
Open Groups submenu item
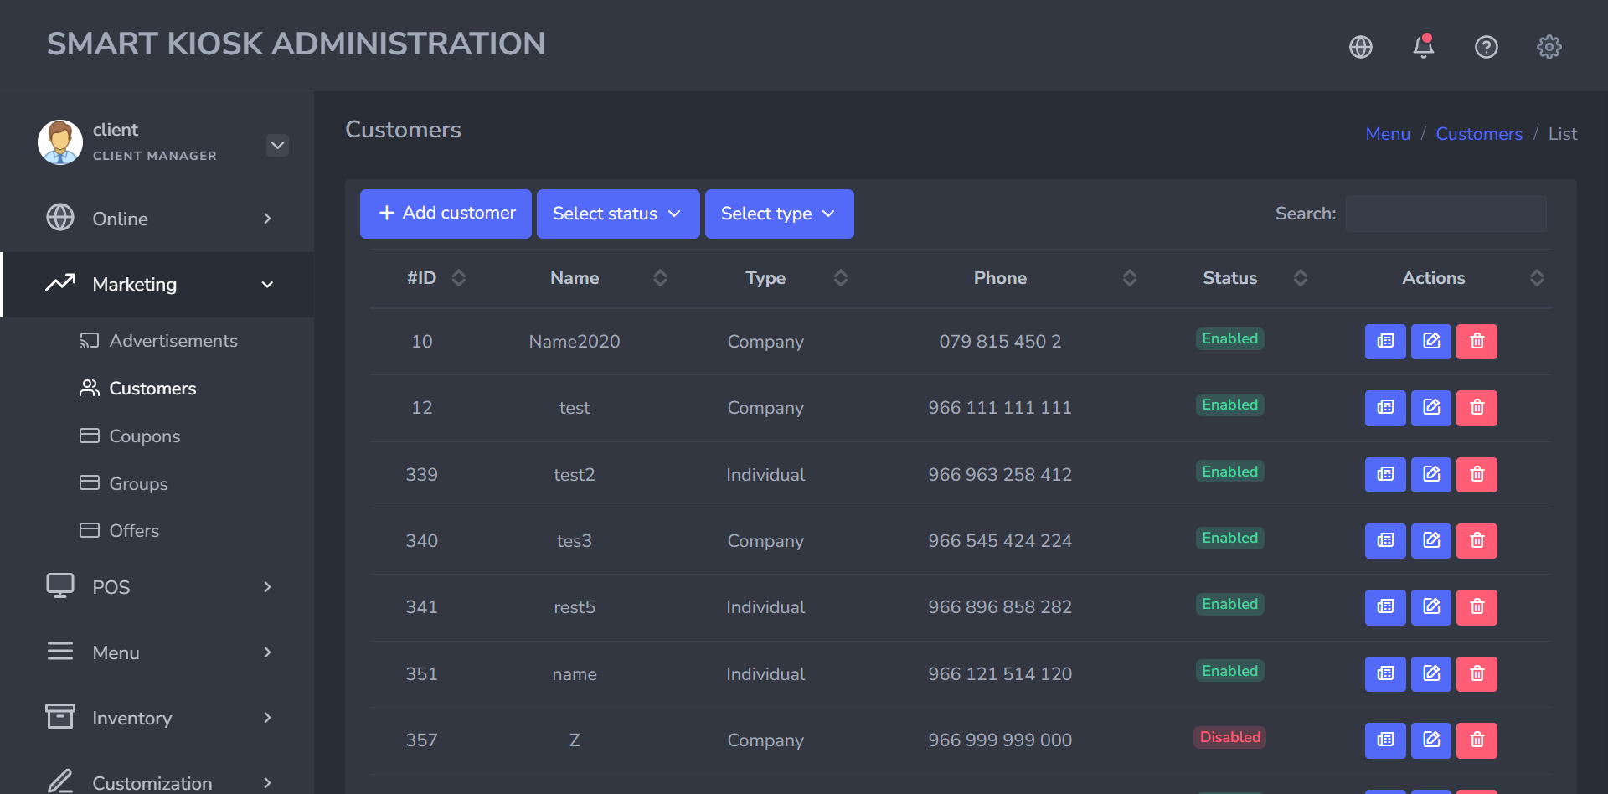pos(123,484)
